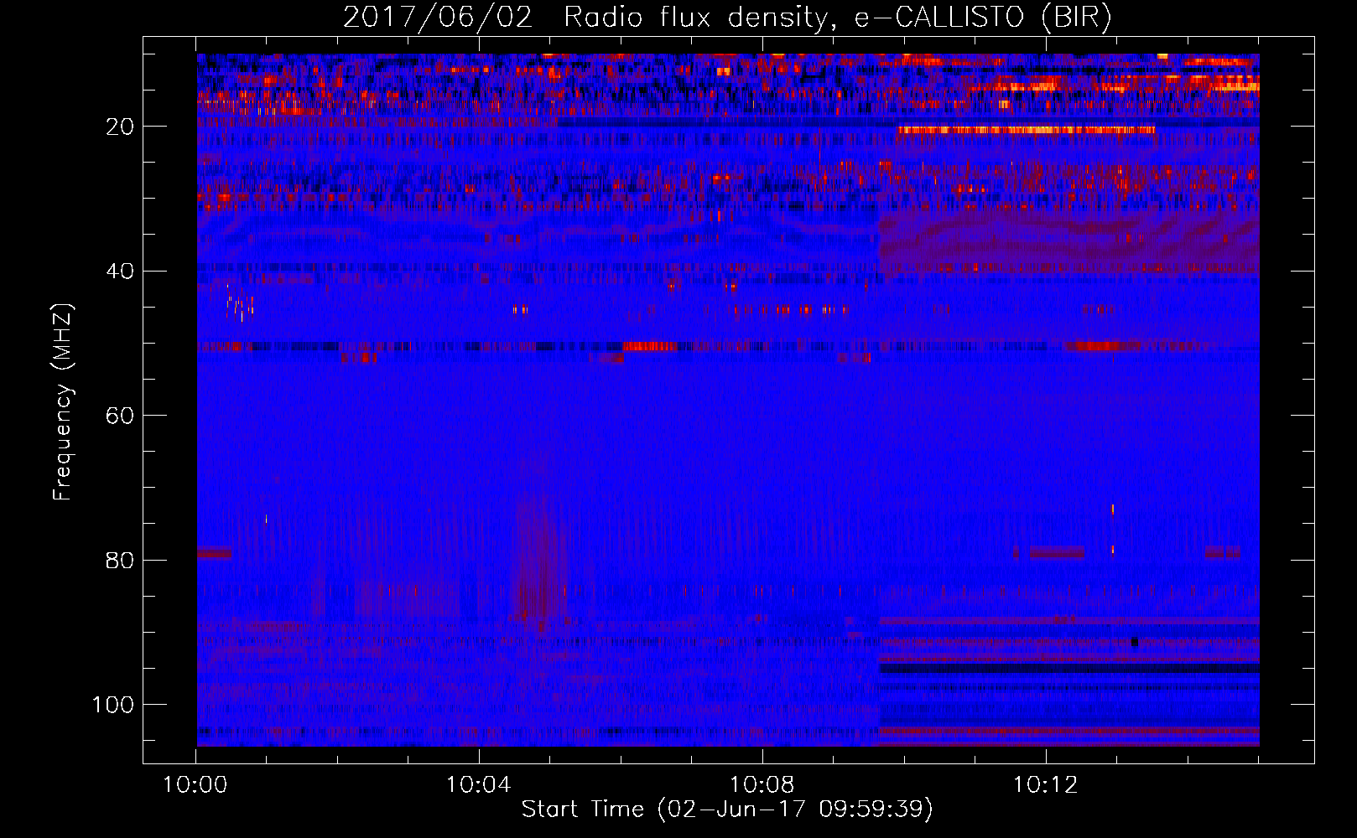This screenshot has width=1357, height=838.
Task: Click the 100 frequency tick label
Action: point(114,705)
